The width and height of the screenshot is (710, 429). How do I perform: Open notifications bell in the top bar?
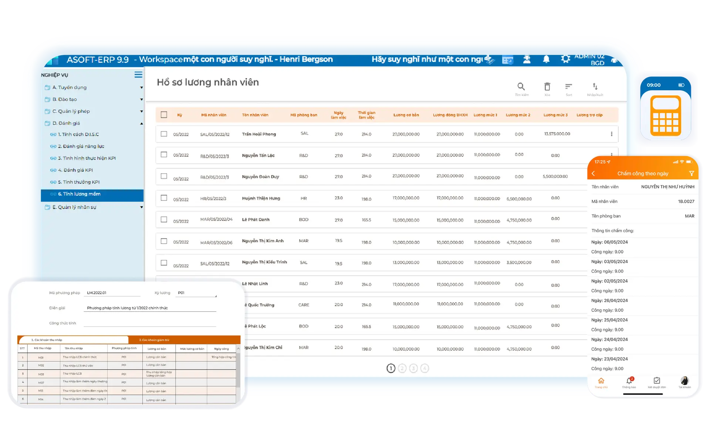546,59
